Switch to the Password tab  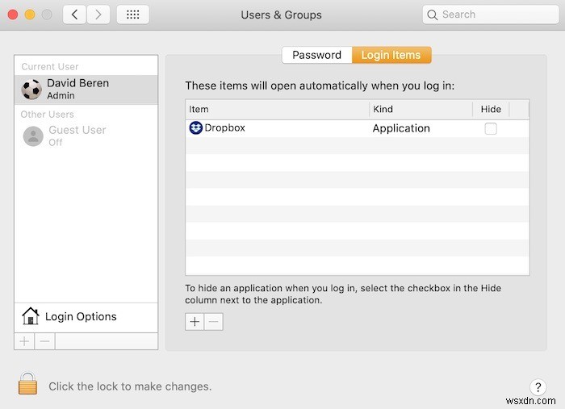pos(316,55)
